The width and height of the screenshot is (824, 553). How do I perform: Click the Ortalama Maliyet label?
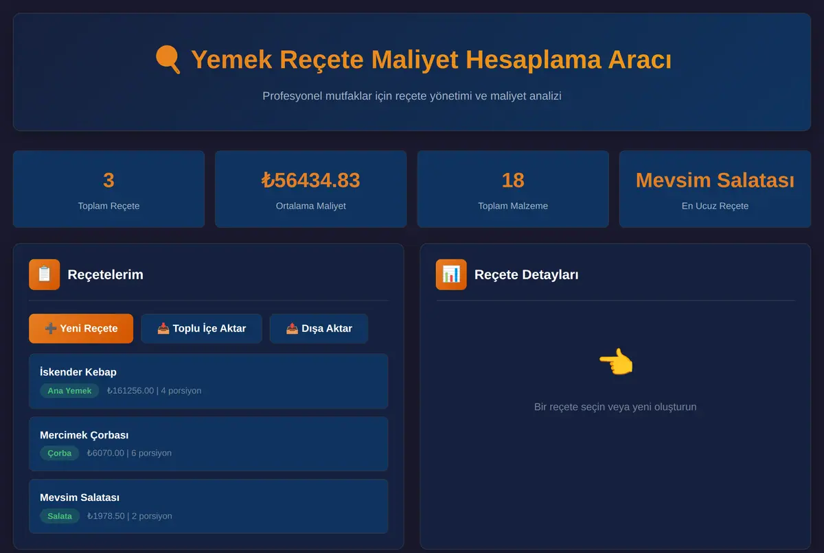(x=310, y=206)
